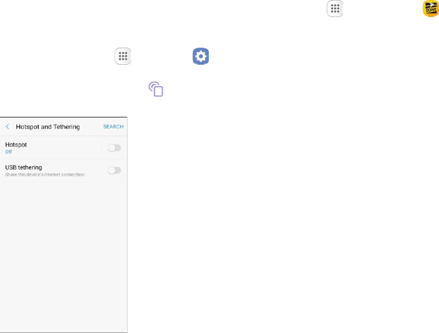Enable the USB tethering switch

pyautogui.click(x=114, y=170)
